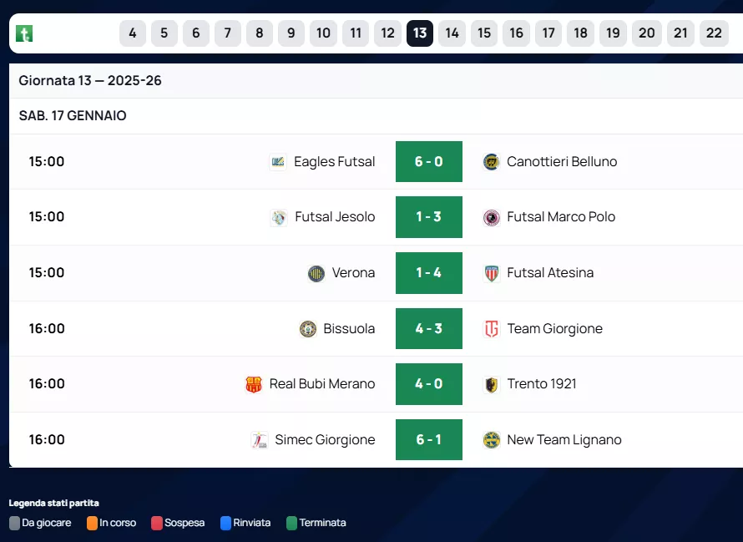Viewport: 743px width, 542px height.
Task: Open the Futsal Jesolo team link
Action: tap(335, 217)
